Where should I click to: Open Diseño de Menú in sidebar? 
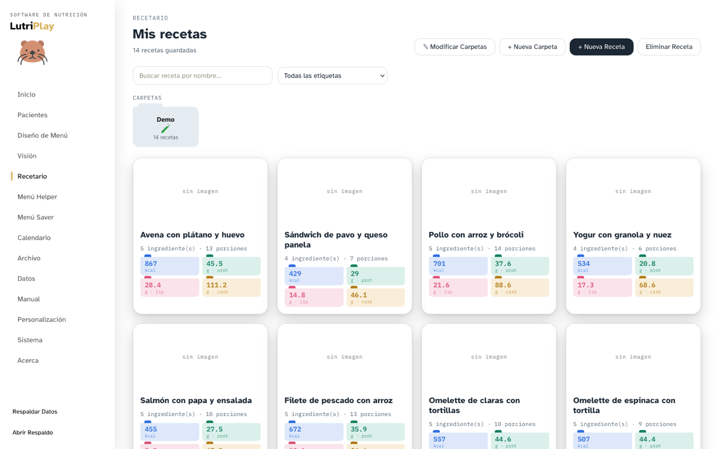point(43,135)
